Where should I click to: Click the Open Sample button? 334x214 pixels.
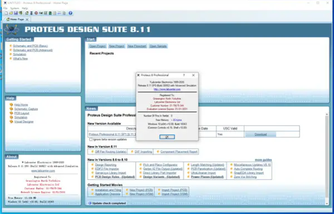coord(158,46)
